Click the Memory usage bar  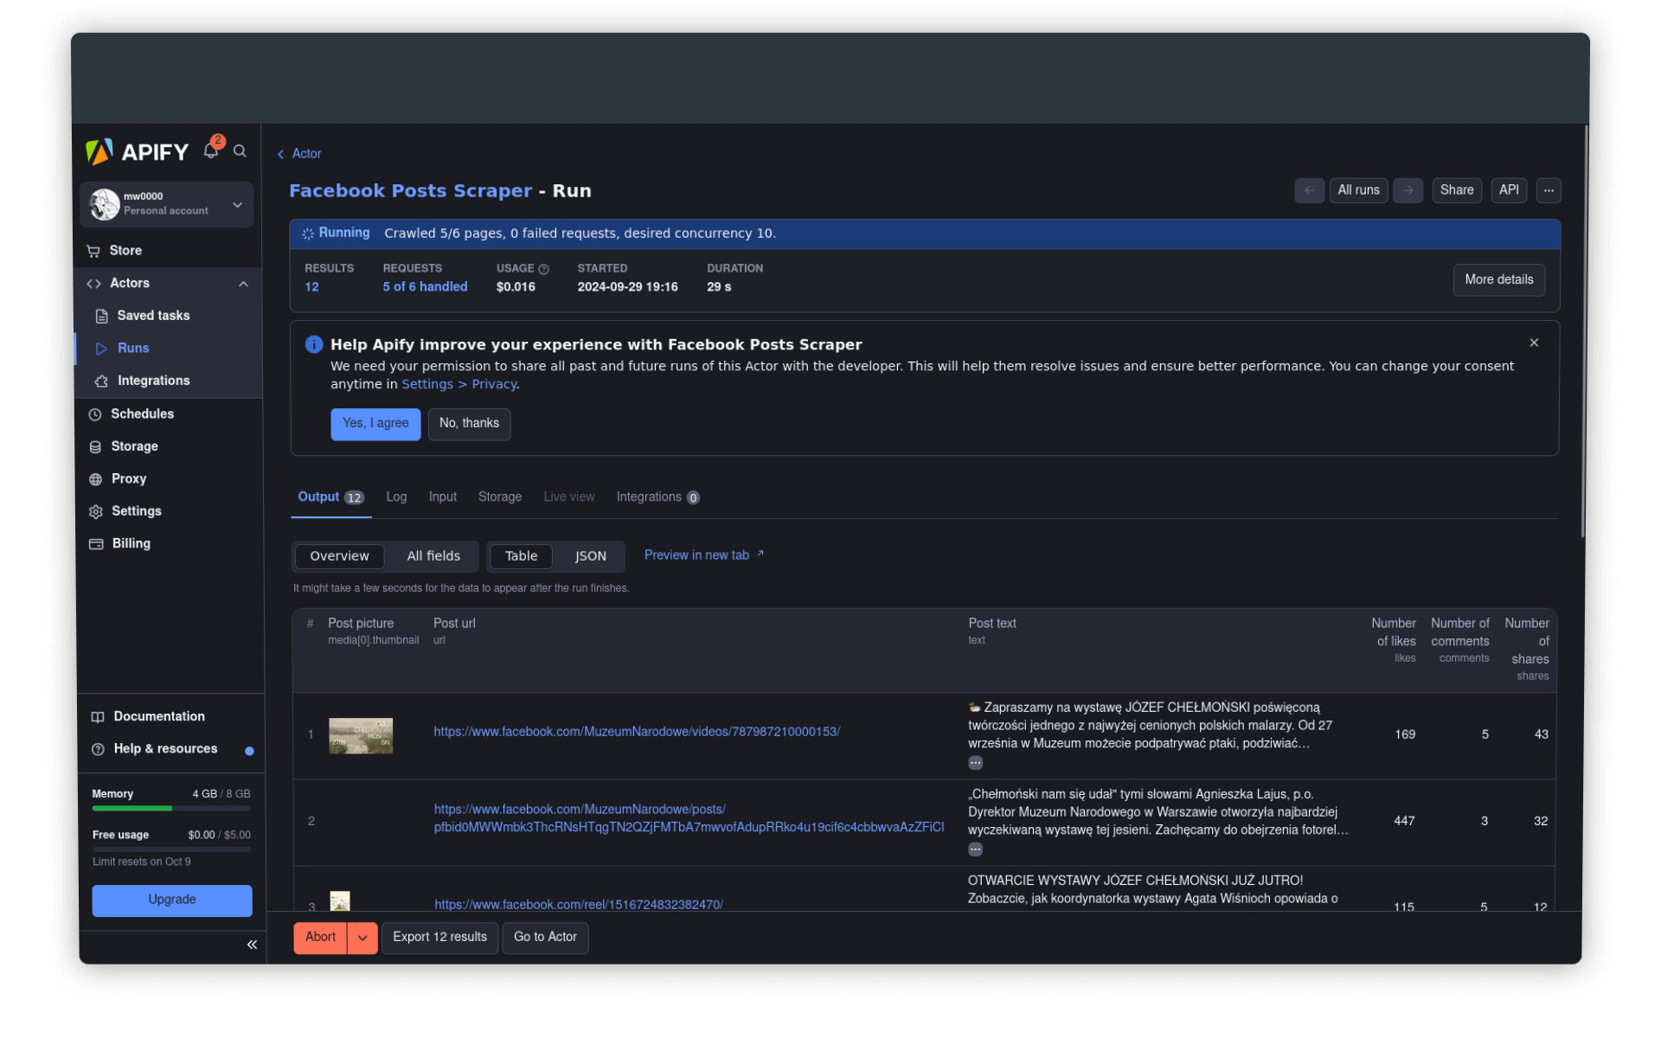point(171,809)
